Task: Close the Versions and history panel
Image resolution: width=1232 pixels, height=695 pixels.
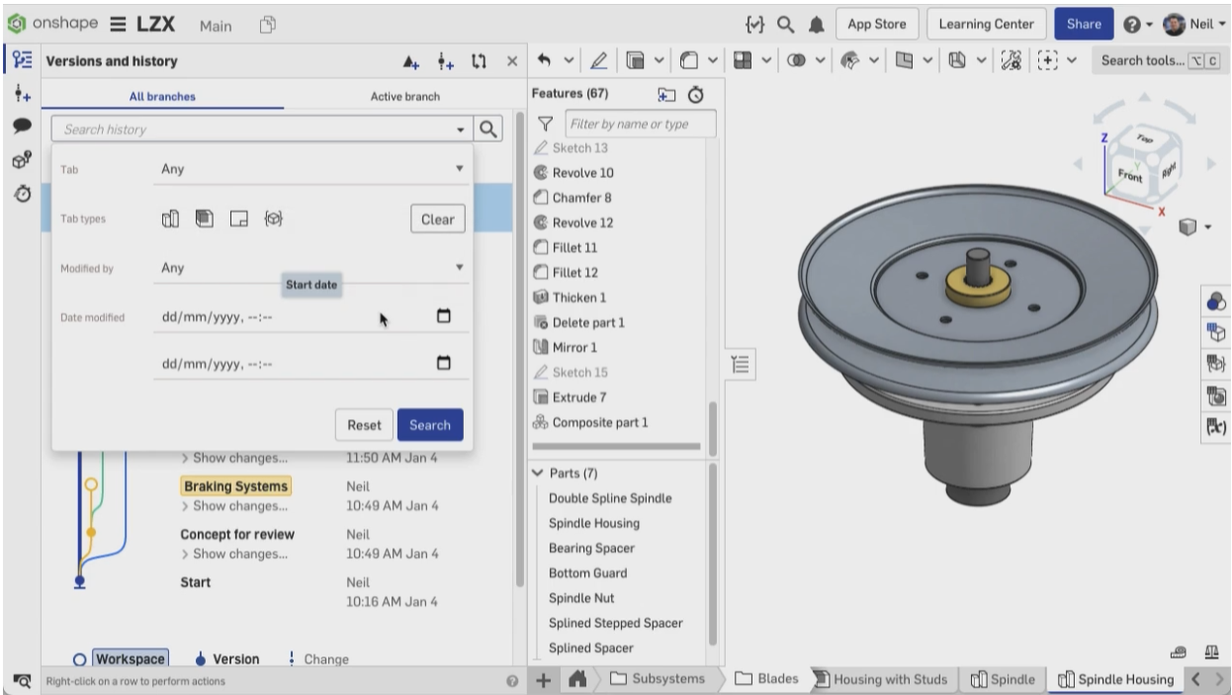Action: click(x=512, y=61)
